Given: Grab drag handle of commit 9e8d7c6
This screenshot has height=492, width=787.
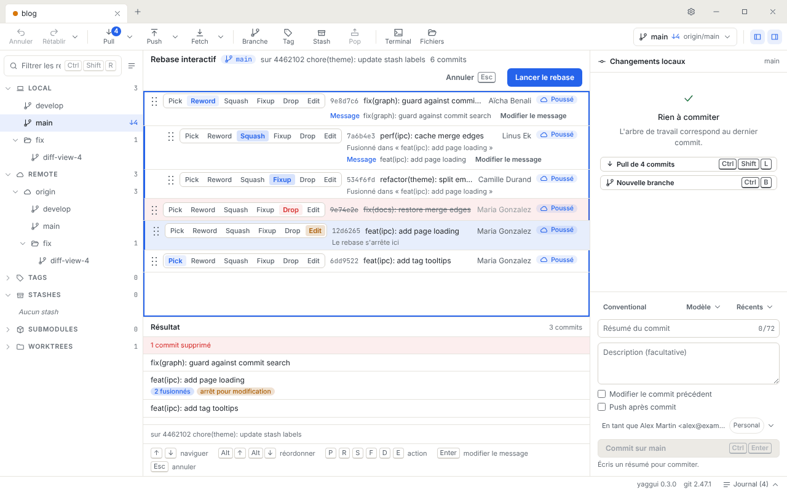Looking at the screenshot, I should [154, 101].
